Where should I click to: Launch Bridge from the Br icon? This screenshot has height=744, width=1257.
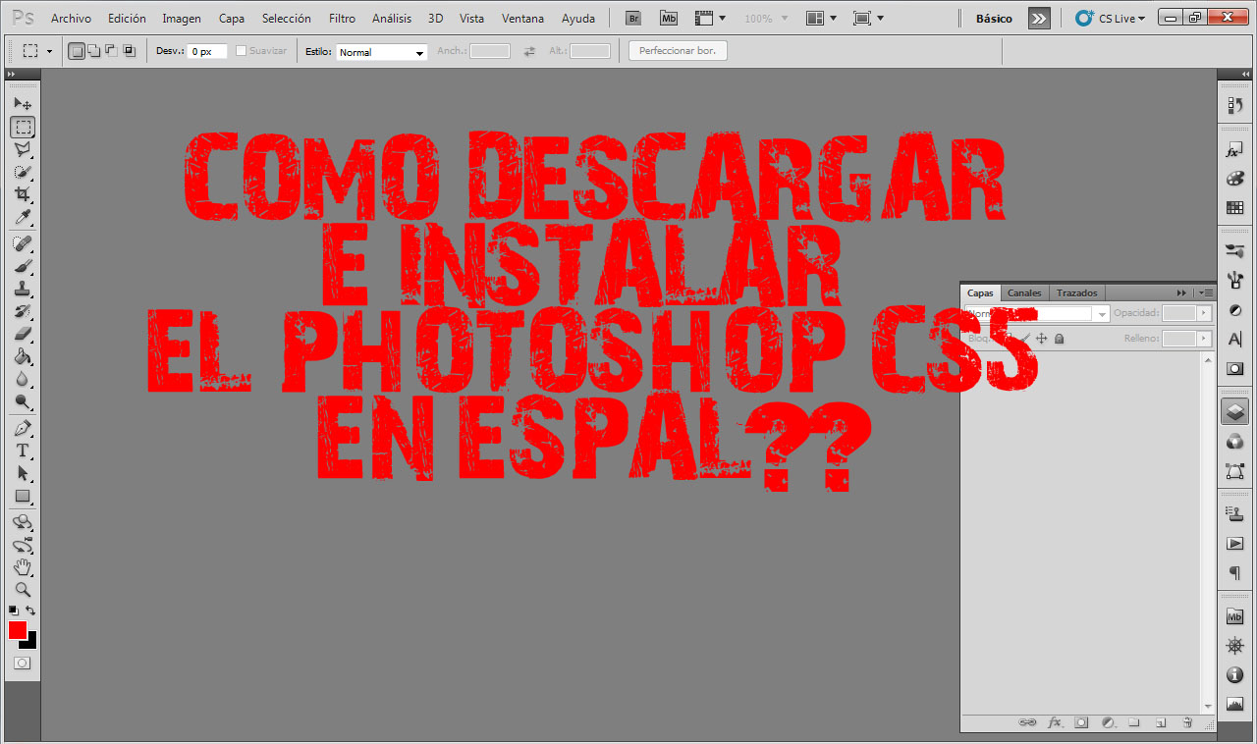click(x=634, y=18)
